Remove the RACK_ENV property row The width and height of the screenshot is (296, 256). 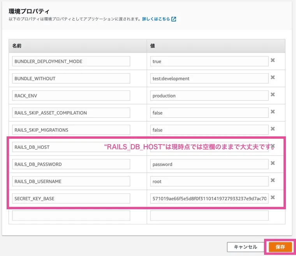[273, 94]
